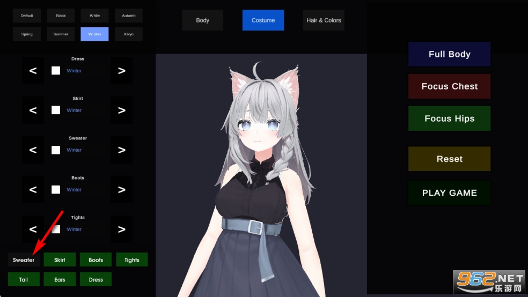Toggle the Ears visibility button
Screen dimensions: 528x297
(60, 279)
